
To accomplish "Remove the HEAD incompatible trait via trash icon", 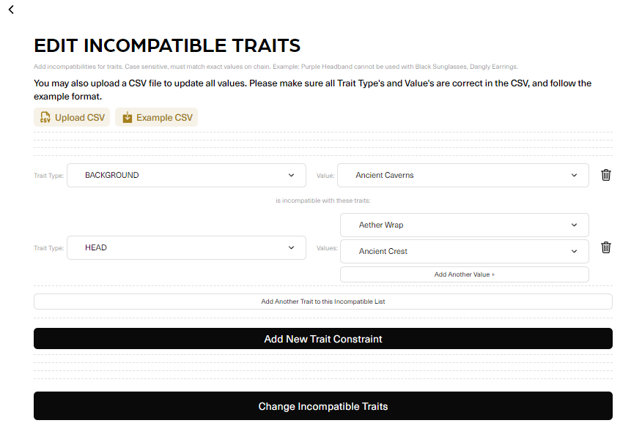I will (x=606, y=247).
